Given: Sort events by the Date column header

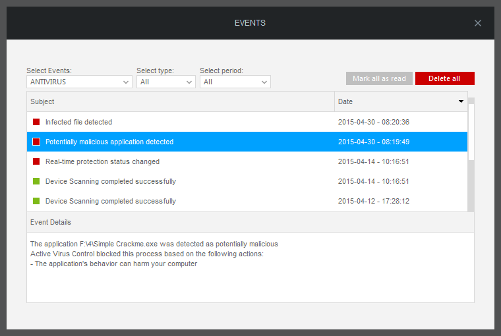Looking at the screenshot, I should [396, 101].
